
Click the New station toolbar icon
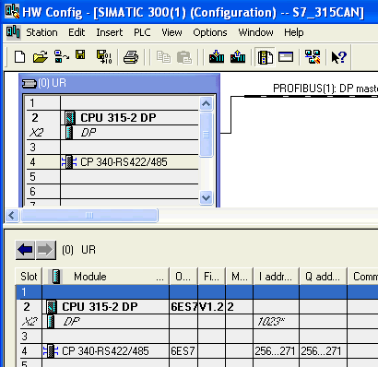click(20, 57)
